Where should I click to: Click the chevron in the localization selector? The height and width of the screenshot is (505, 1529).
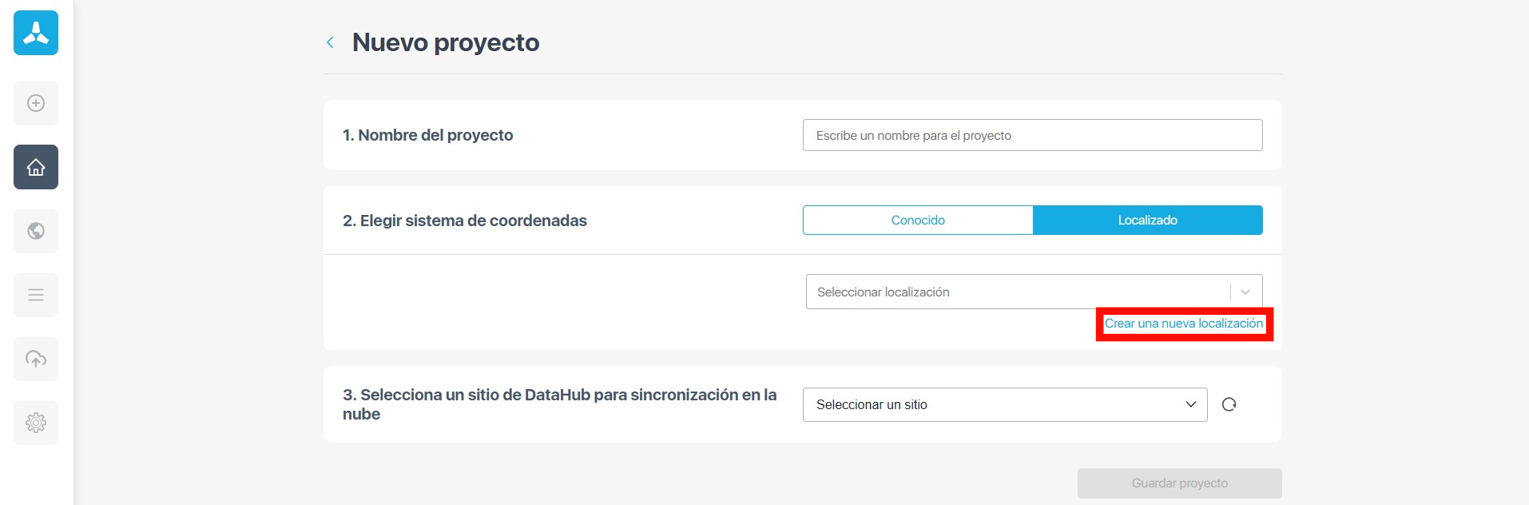[x=1245, y=292]
